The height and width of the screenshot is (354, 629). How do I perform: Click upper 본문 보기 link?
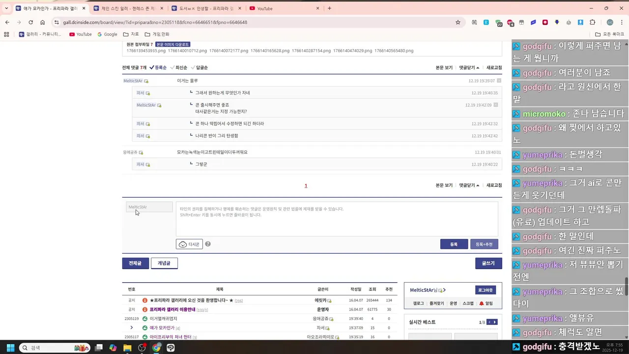point(444,67)
